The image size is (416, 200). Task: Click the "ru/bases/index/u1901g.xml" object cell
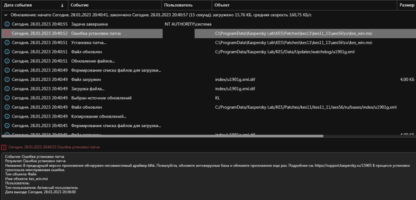pos(306,107)
